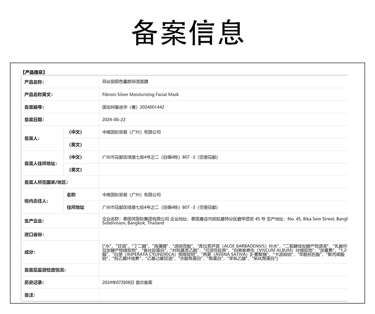Select the ingredients list starting with 水
375x314 pixels.
pos(225,252)
